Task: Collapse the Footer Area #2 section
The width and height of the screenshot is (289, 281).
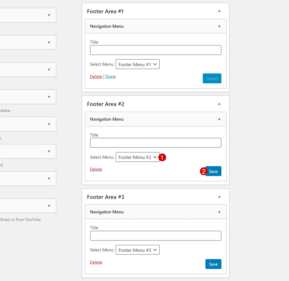Action: [219, 104]
